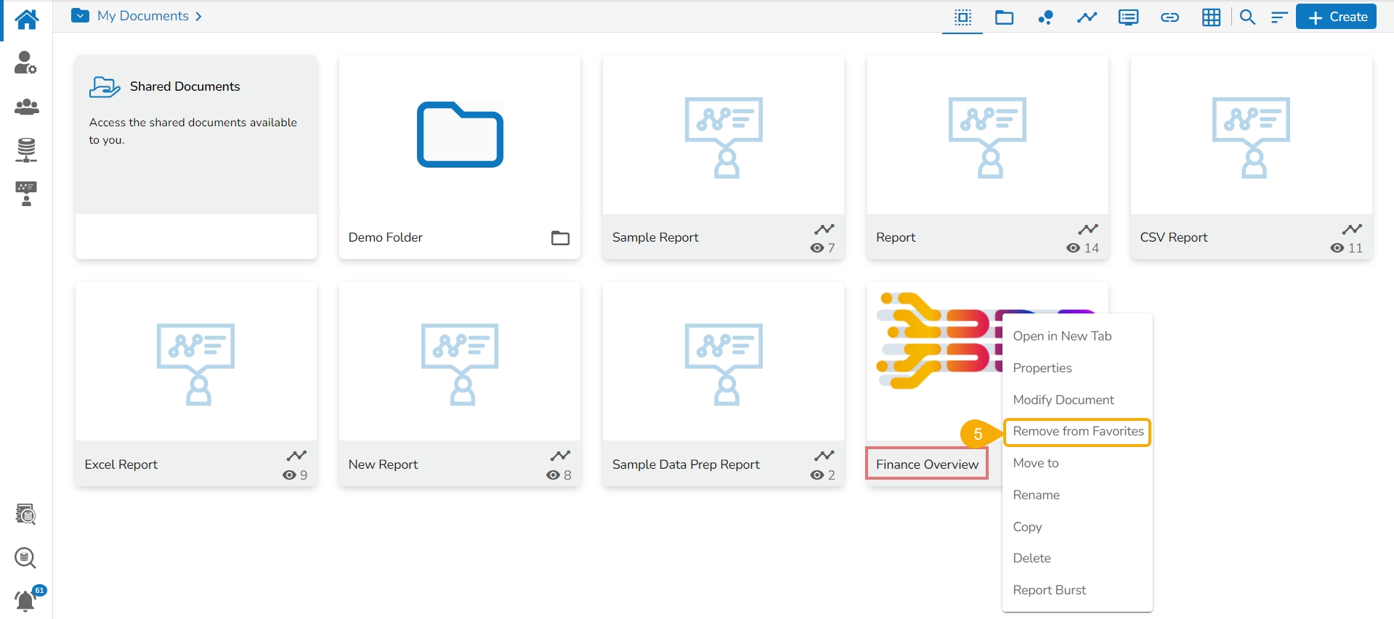Viewport: 1394px width, 619px height.
Task: Click Open in New Tab menu entry
Action: coord(1062,336)
